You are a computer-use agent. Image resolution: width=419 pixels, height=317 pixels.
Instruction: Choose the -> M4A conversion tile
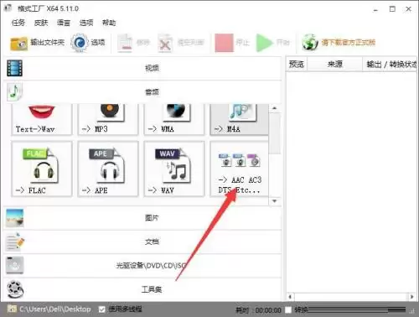click(x=240, y=119)
